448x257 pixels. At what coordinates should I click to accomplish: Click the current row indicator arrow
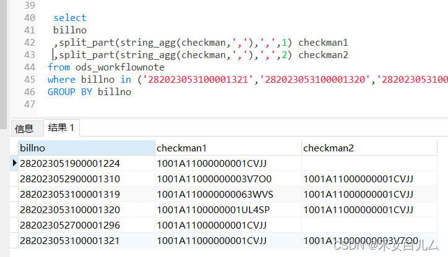(x=14, y=163)
